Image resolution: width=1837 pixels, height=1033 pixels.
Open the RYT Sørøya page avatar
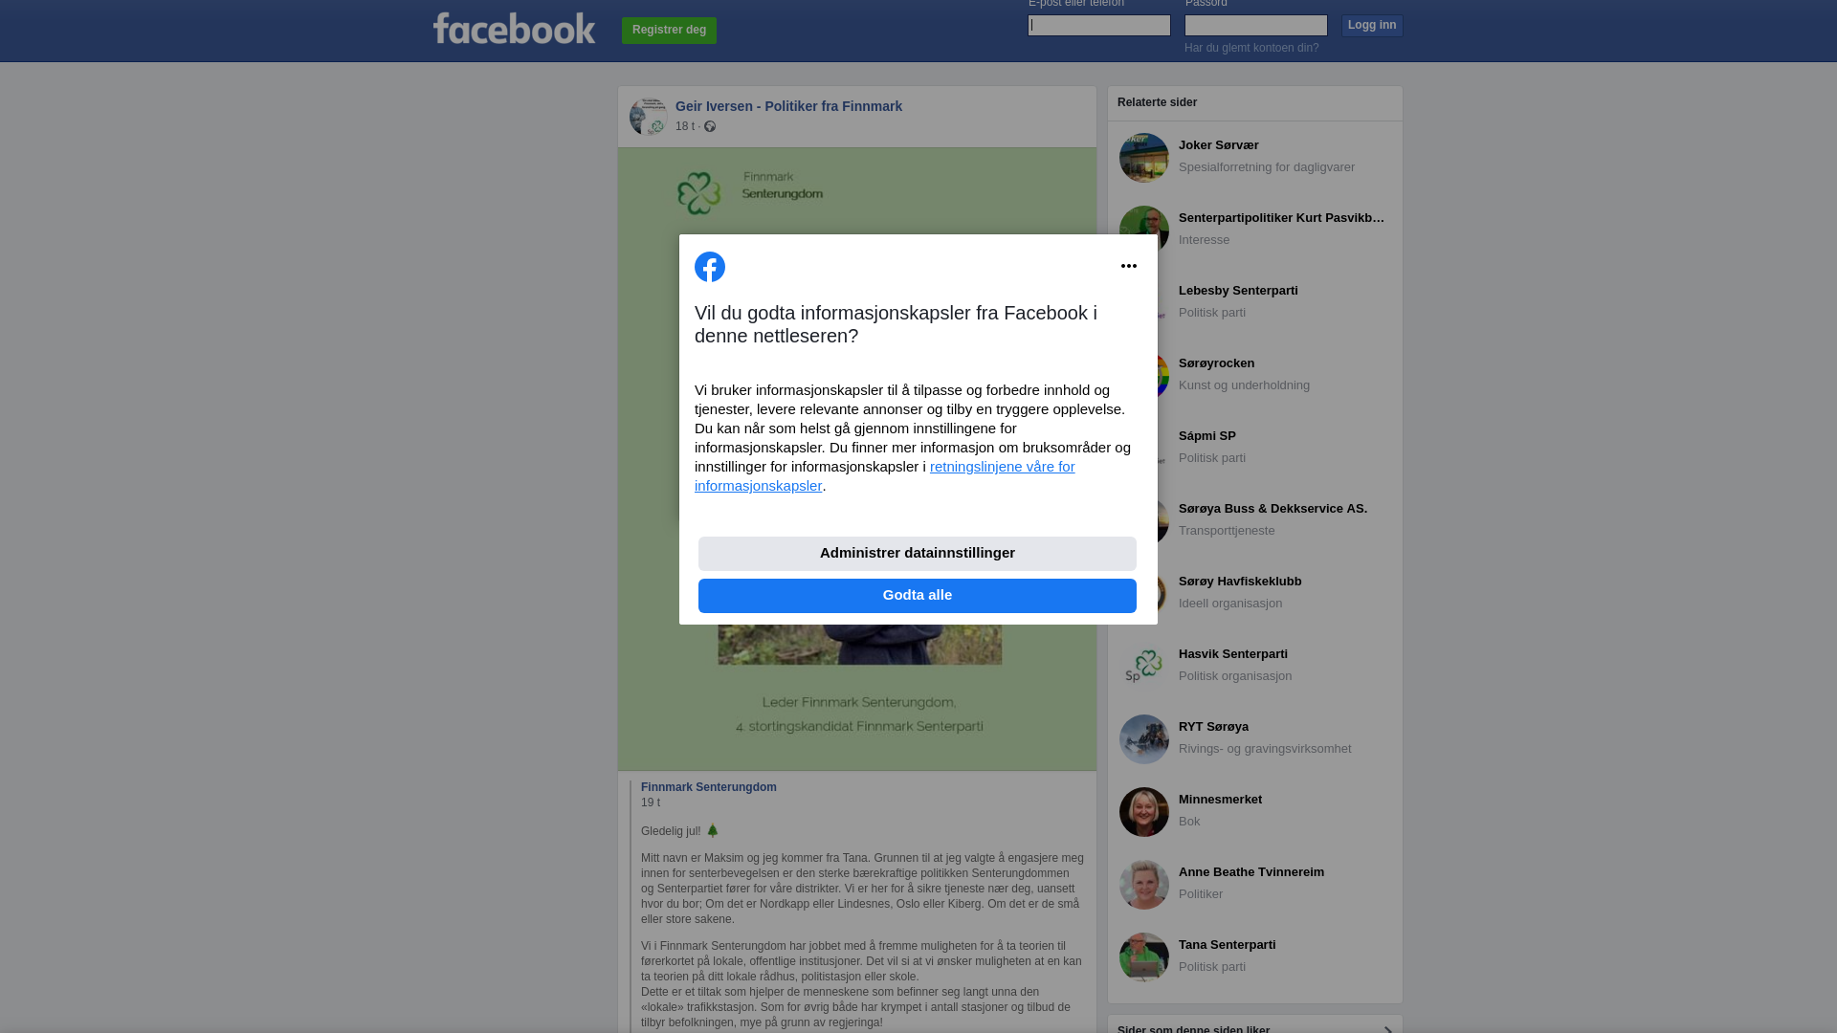coord(1144,739)
